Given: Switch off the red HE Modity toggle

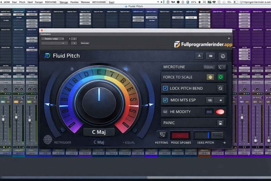Looking at the screenshot, I should 220,112.
